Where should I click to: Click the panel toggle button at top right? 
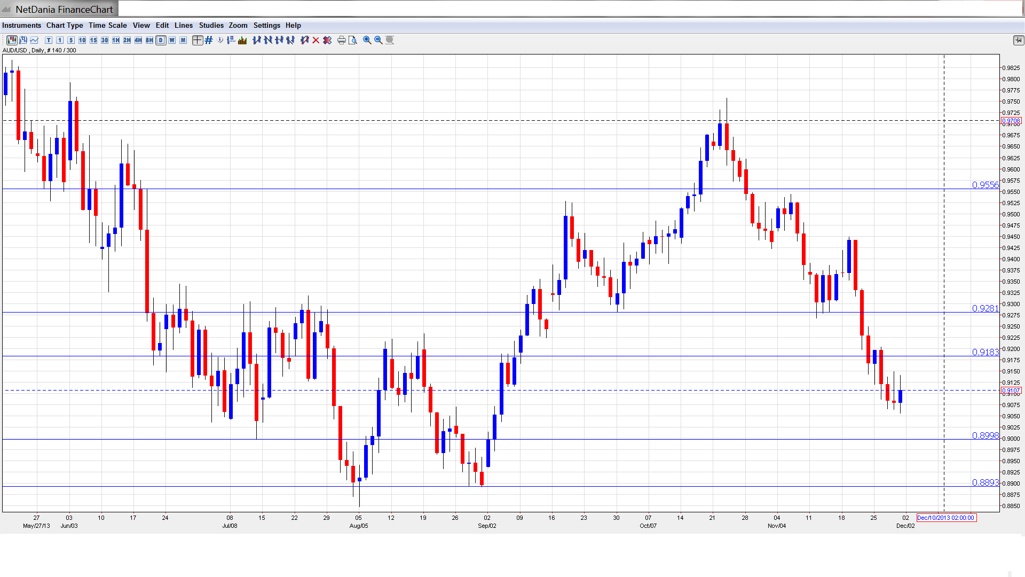click(1018, 40)
